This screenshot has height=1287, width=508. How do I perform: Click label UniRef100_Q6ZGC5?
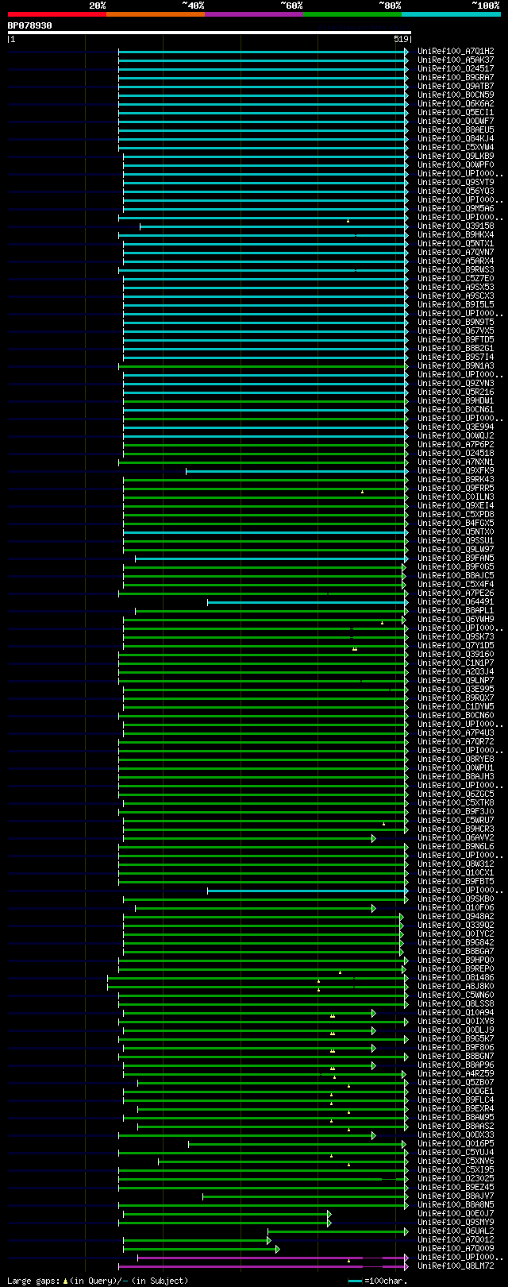pyautogui.click(x=456, y=794)
